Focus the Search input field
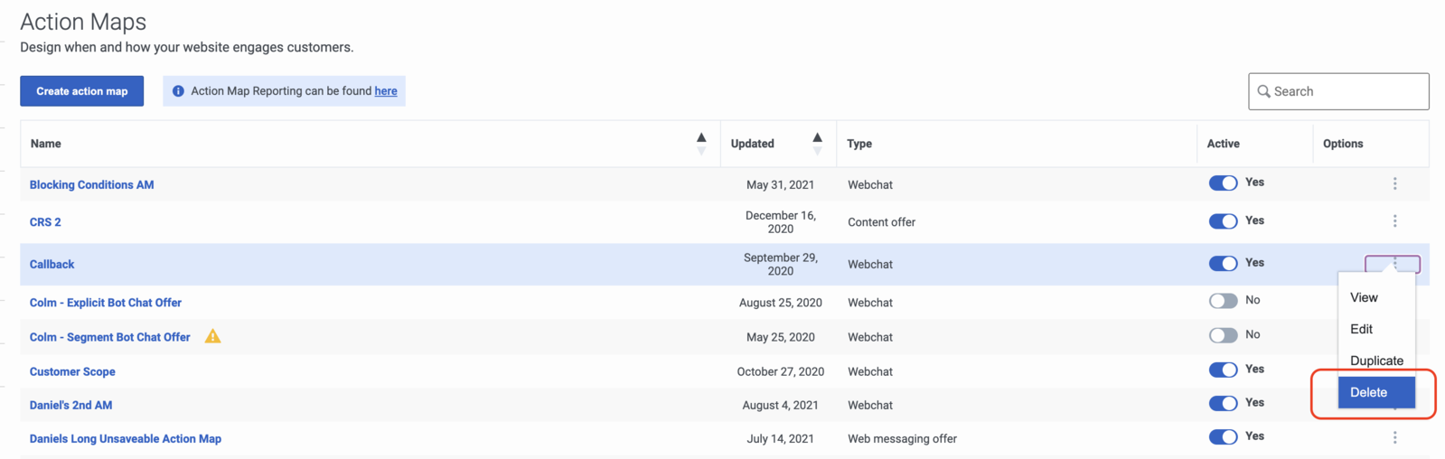This screenshot has height=459, width=1445. [x=1338, y=91]
